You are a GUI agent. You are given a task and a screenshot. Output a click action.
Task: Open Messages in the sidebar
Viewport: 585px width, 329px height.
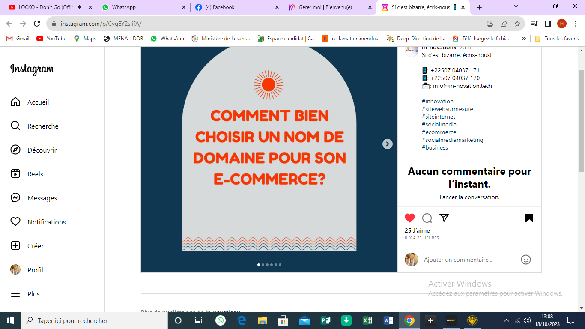click(x=42, y=198)
